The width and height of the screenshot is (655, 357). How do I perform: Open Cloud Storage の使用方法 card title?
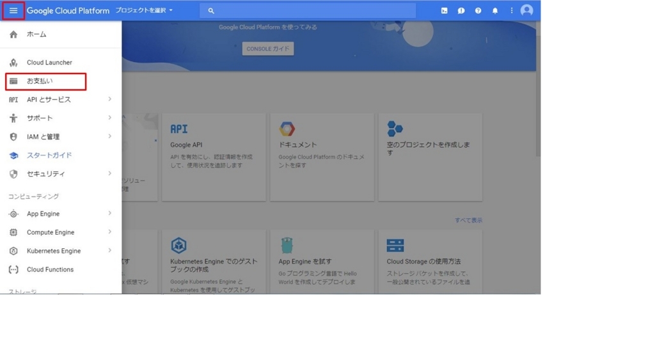point(423,262)
